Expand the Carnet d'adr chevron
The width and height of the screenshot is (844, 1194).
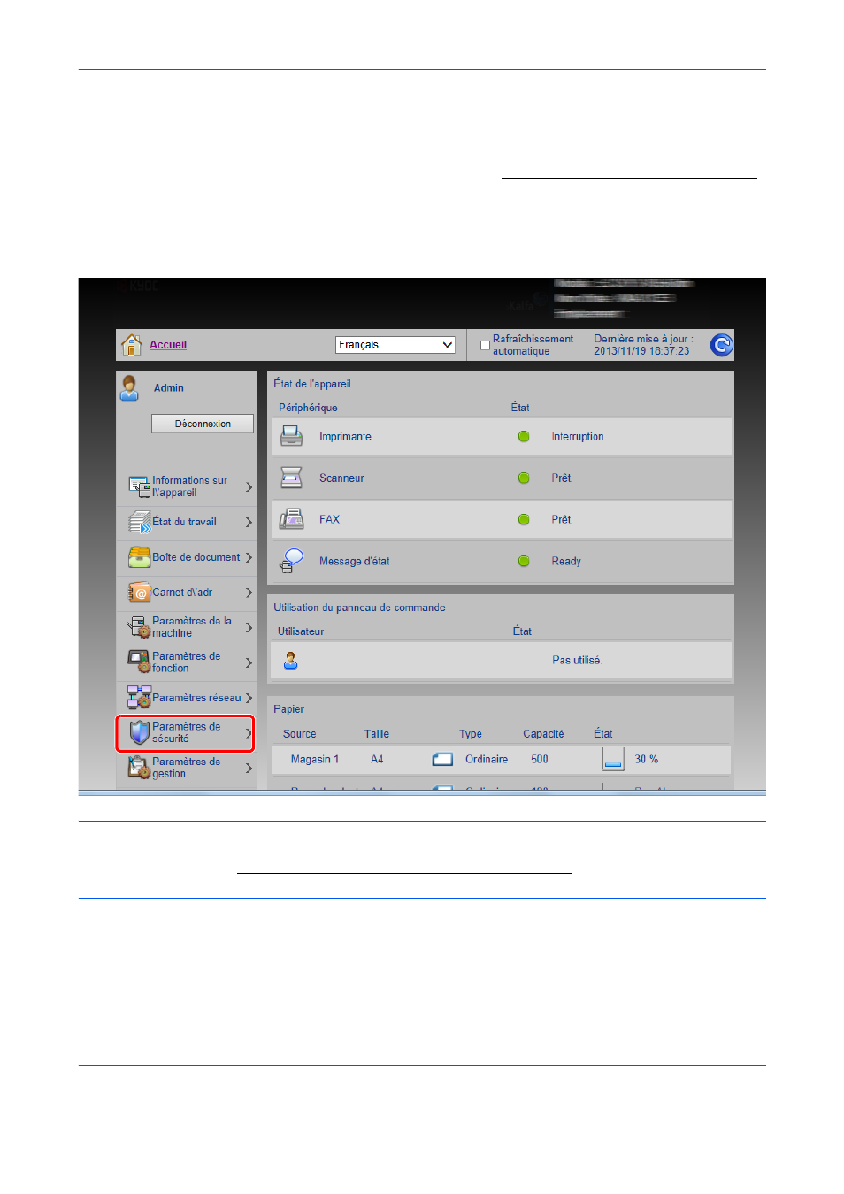[x=249, y=593]
